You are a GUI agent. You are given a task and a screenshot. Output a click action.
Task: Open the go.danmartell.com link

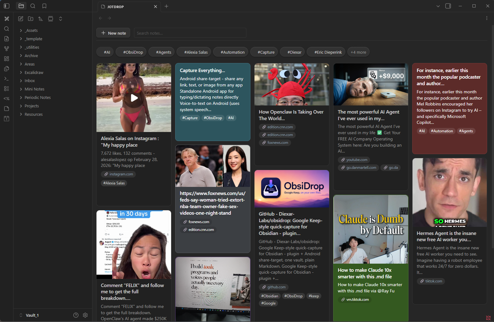358,168
